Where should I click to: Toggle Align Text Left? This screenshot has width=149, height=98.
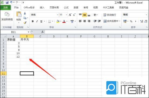pyautogui.click(x=80, y=21)
